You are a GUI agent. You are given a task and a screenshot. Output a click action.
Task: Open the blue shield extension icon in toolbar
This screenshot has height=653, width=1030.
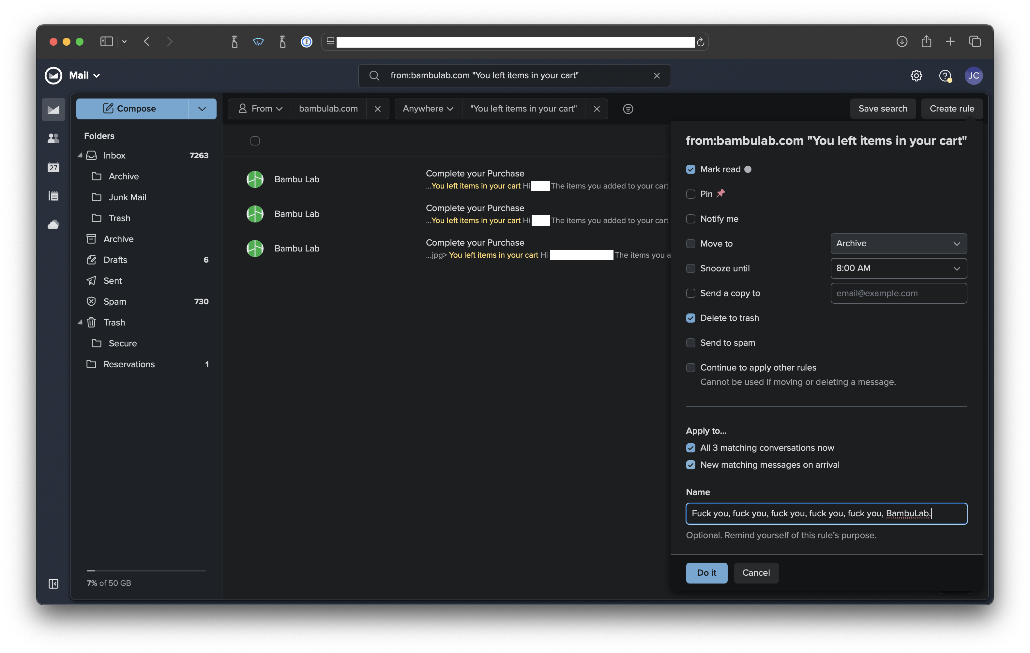coord(258,41)
